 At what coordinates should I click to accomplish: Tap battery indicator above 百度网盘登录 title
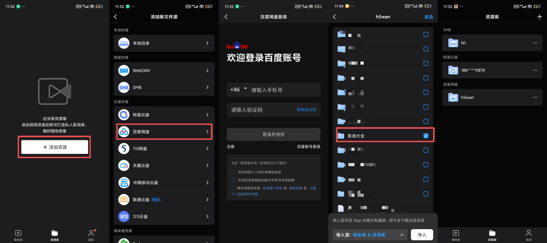[x=318, y=6]
